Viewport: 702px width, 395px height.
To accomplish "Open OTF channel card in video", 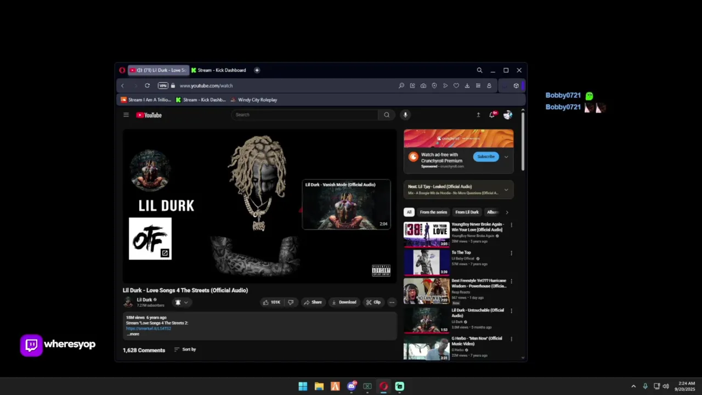I will click(x=150, y=239).
